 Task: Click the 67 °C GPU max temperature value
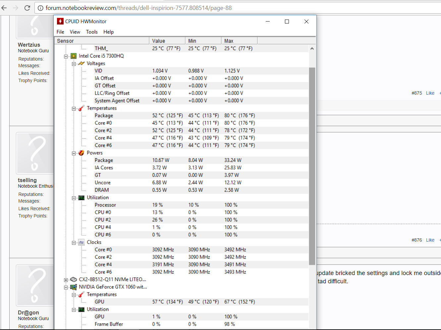pos(240,302)
